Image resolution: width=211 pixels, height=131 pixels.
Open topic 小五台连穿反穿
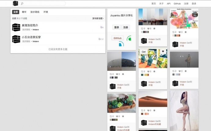click(x=31, y=37)
